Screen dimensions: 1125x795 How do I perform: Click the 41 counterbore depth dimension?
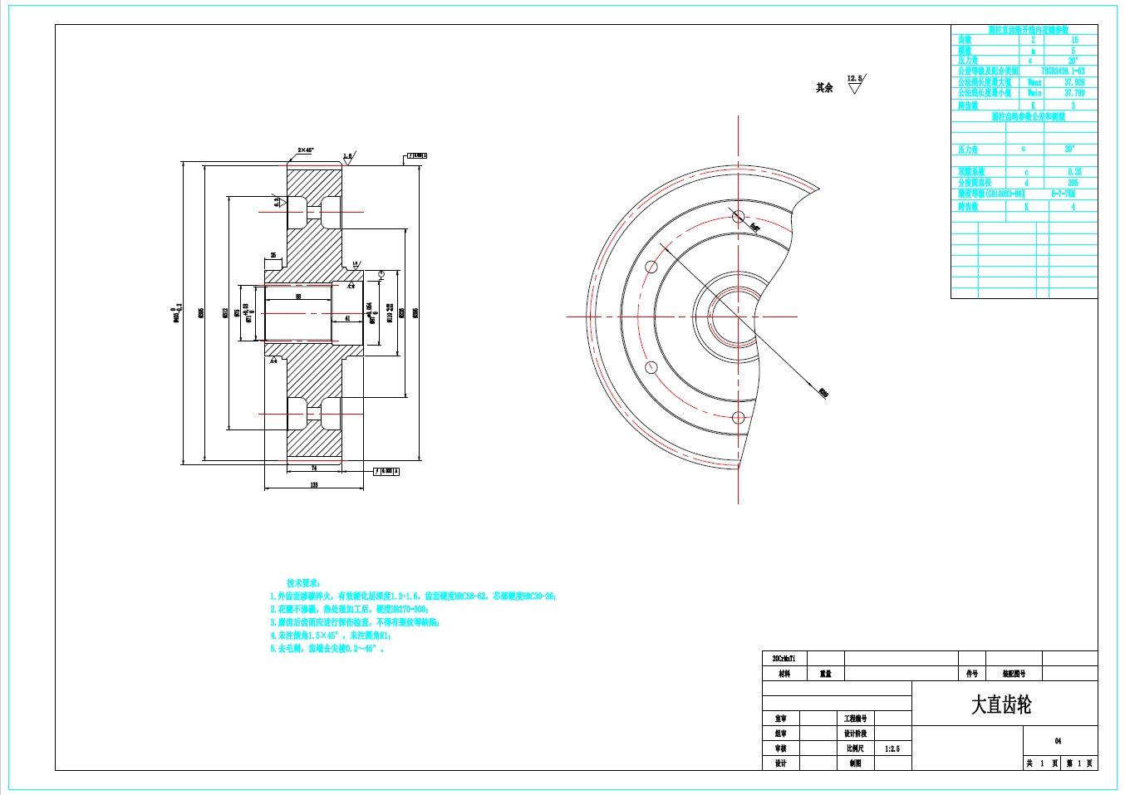pos(347,318)
